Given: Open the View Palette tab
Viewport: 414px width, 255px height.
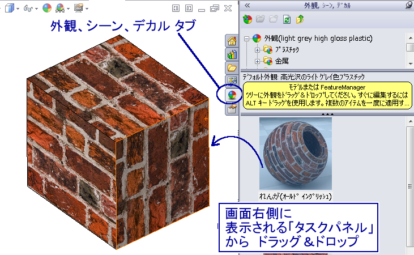Looking at the screenshot, I should [x=232, y=80].
